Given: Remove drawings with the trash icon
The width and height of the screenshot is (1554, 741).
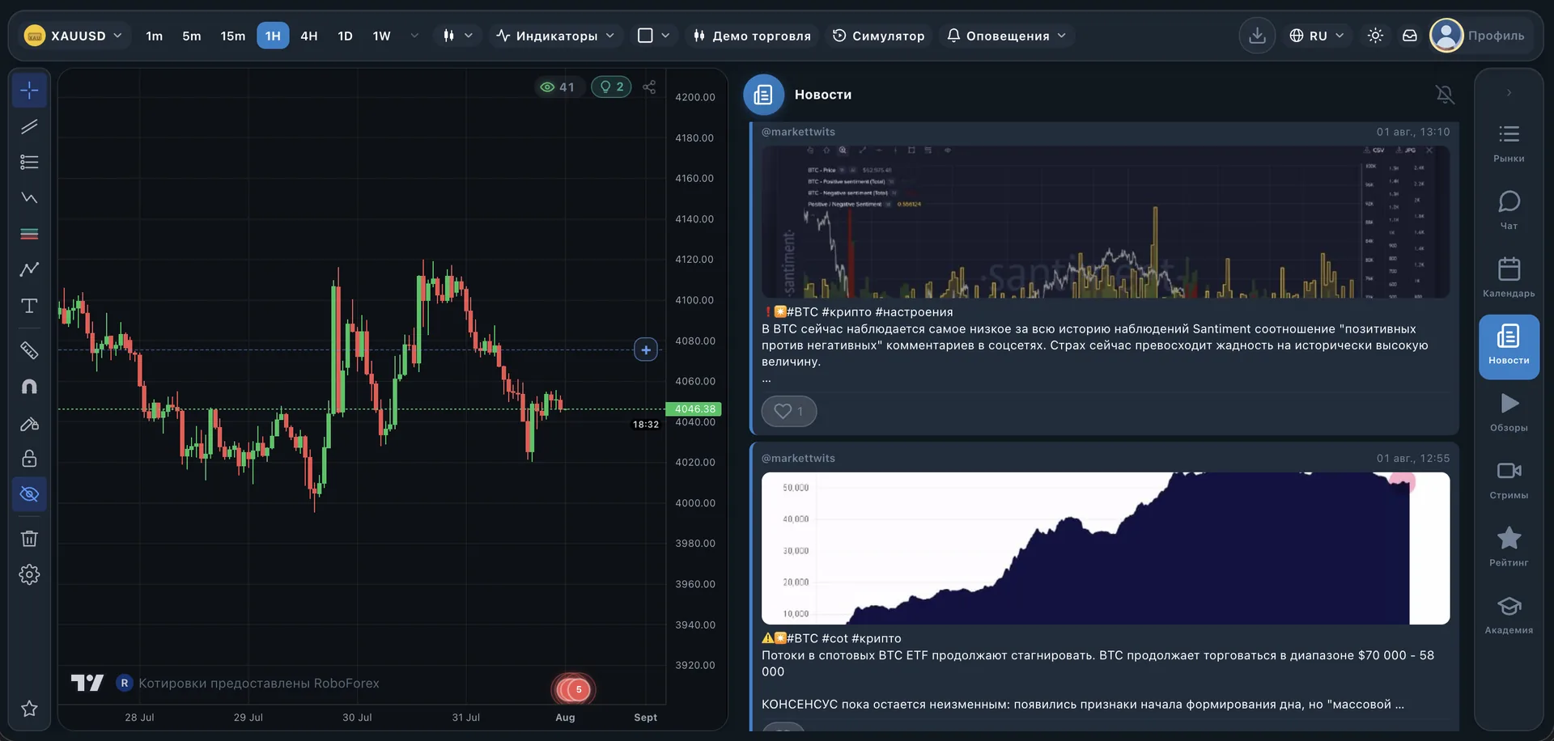Looking at the screenshot, I should tap(29, 539).
